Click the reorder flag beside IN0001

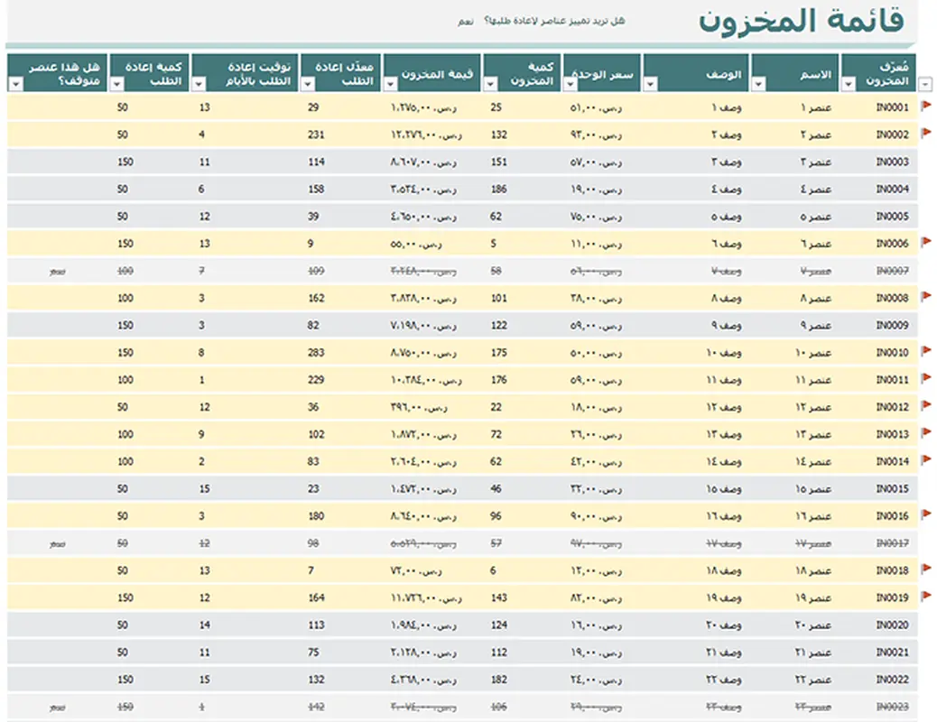coord(925,106)
